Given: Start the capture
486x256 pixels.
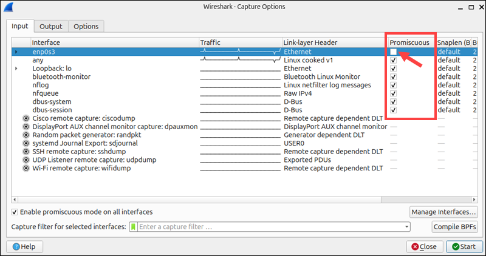Looking at the screenshot, I should pyautogui.click(x=464, y=247).
